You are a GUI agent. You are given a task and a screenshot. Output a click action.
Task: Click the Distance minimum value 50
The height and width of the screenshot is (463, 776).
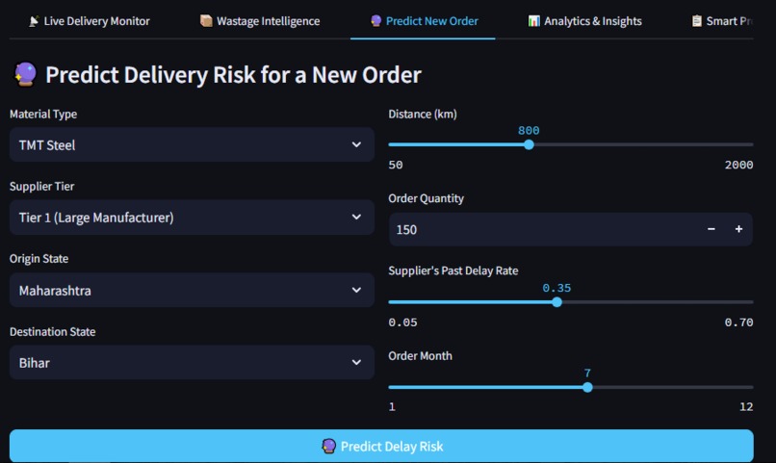396,165
